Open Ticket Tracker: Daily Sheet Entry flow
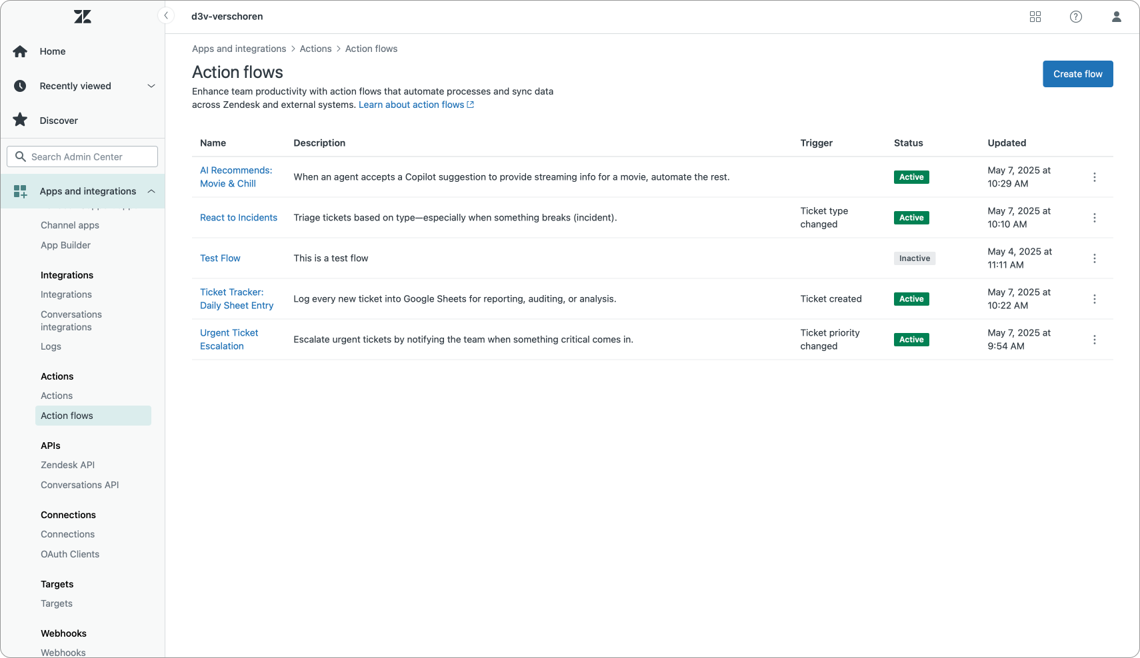The height and width of the screenshot is (658, 1140). pyautogui.click(x=237, y=299)
